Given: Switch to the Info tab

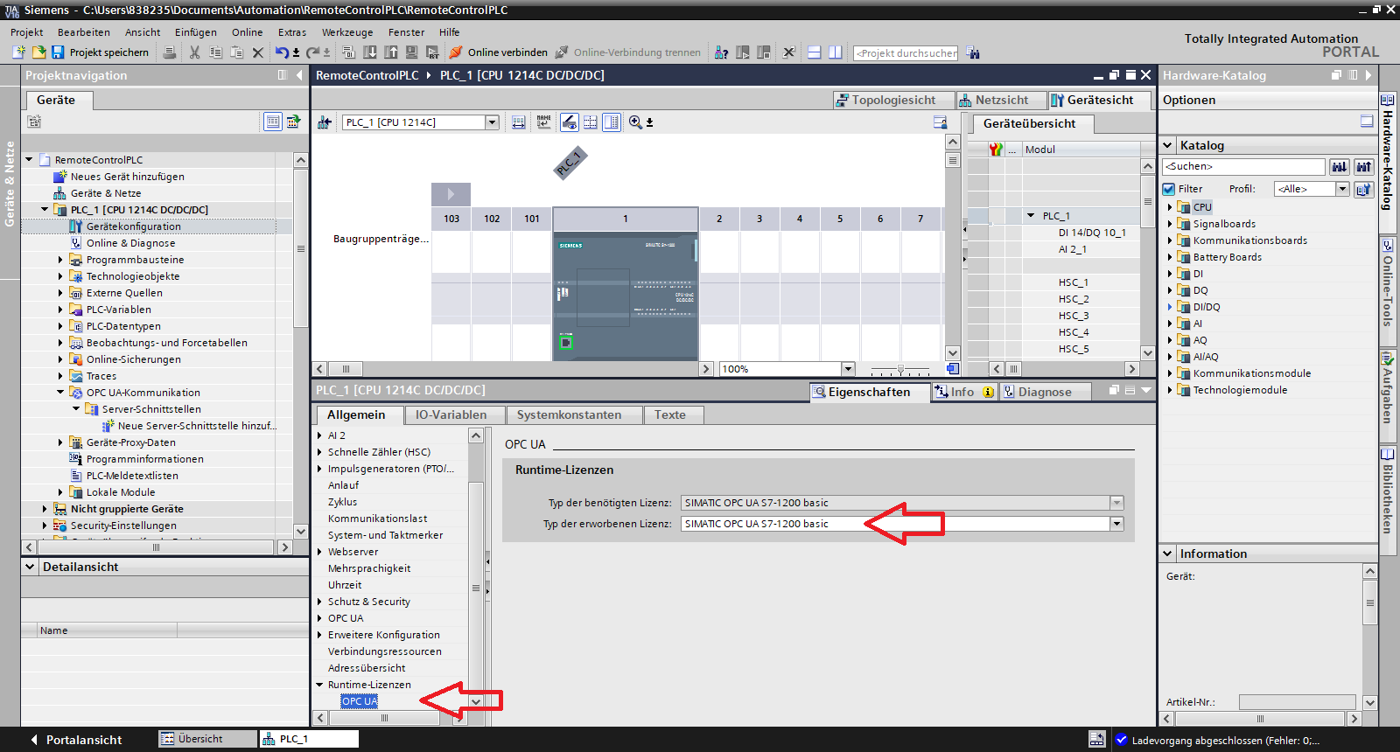Looking at the screenshot, I should click(963, 392).
